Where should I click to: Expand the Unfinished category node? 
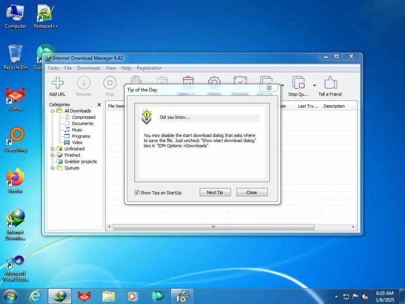53,149
